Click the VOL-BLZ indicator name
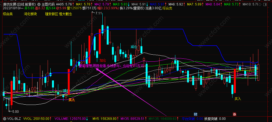272x122 pixels. pyautogui.click(x=14, y=119)
